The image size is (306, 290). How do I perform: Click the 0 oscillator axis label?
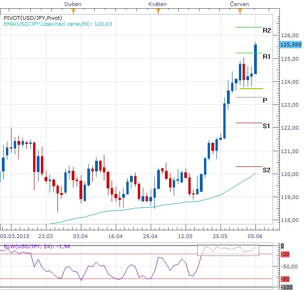(x=282, y=246)
